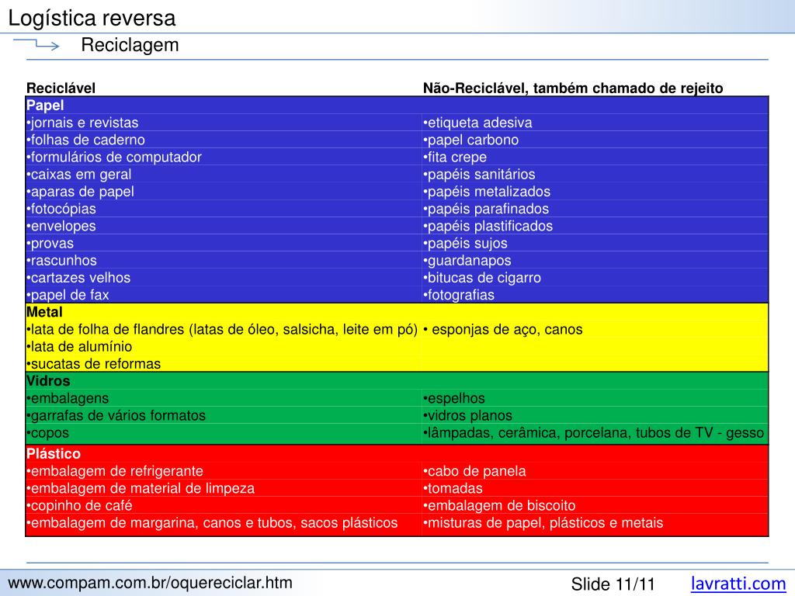The width and height of the screenshot is (795, 596).
Task: Select 'garrafas de vários formatos' item
Action: [116, 416]
